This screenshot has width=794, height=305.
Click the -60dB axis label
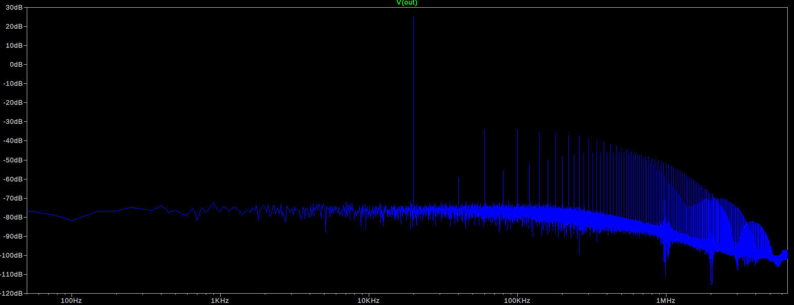(x=14, y=179)
